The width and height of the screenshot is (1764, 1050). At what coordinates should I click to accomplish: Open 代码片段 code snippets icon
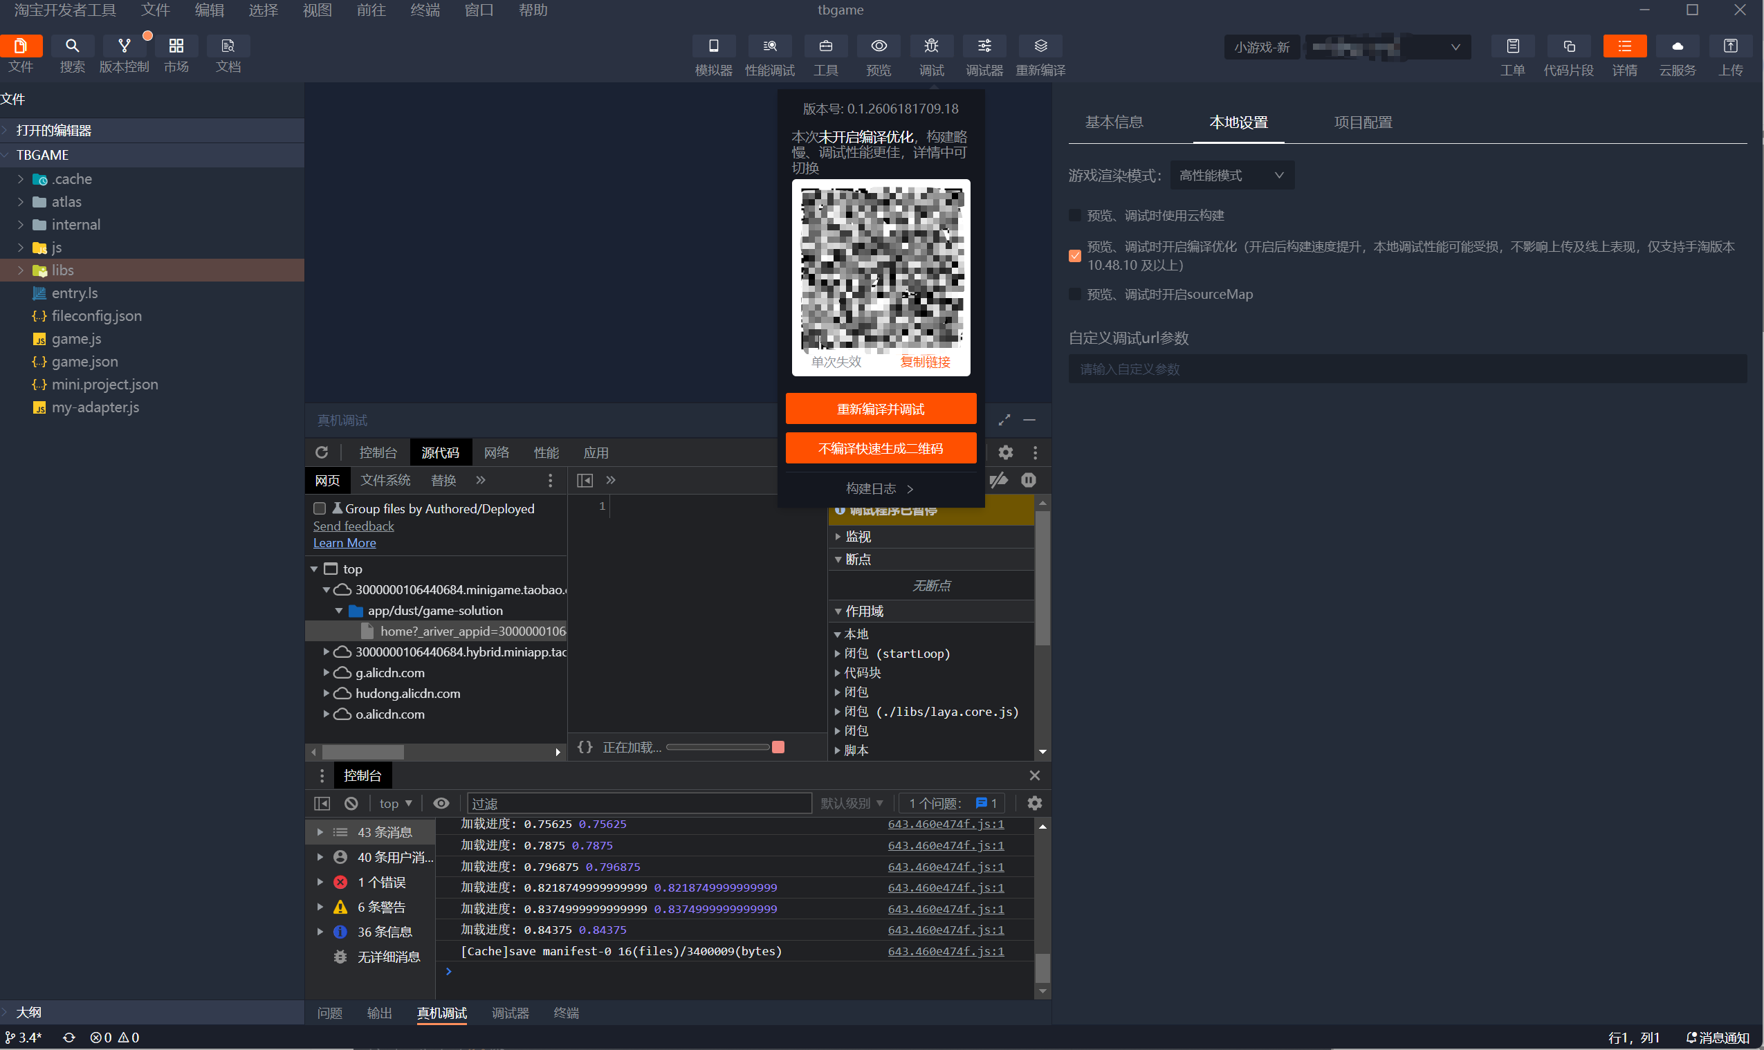pos(1569,46)
